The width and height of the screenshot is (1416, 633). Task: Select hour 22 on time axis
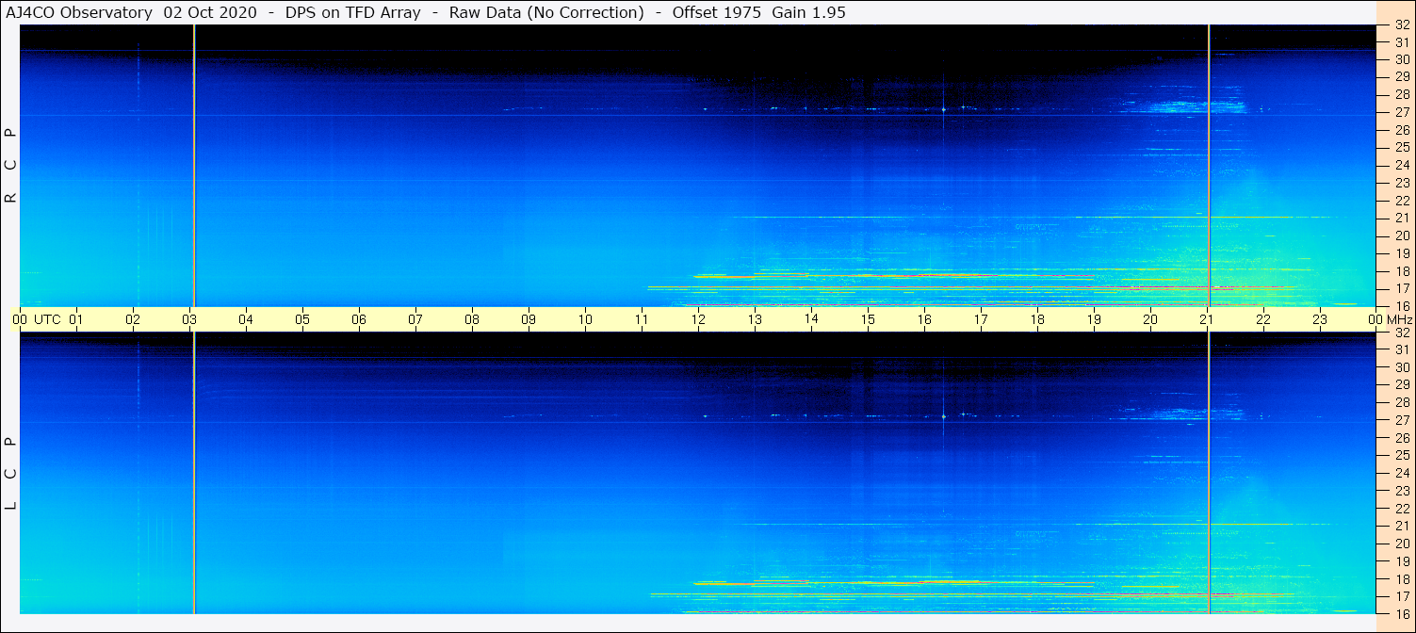tap(1263, 319)
